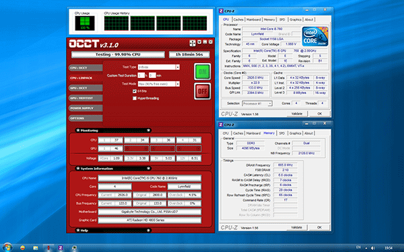Click the star icon beside System Information

point(78,169)
